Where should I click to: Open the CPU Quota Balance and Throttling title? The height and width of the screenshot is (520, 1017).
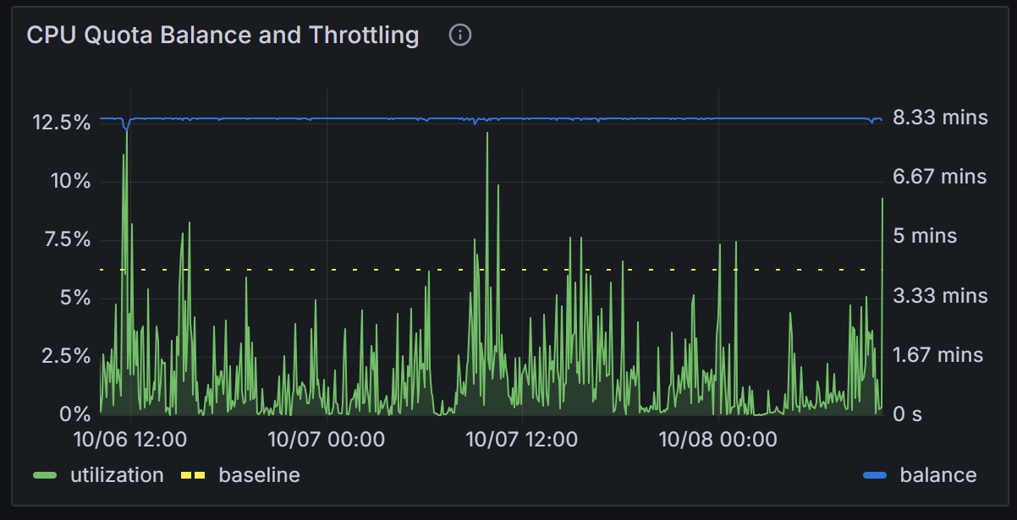[x=223, y=36]
